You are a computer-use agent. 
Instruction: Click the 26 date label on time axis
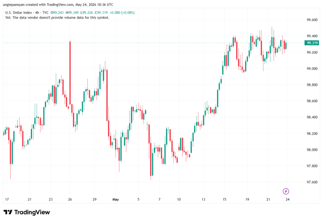coord(70,199)
